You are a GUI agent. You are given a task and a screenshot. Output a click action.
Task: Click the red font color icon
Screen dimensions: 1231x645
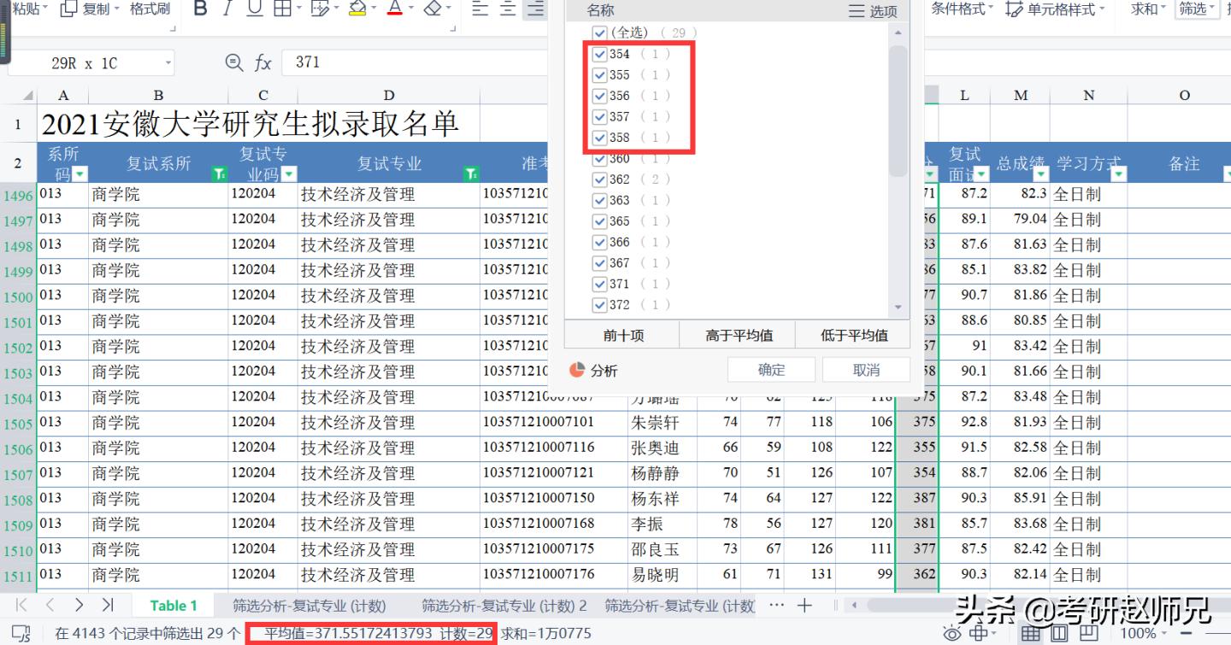[397, 9]
